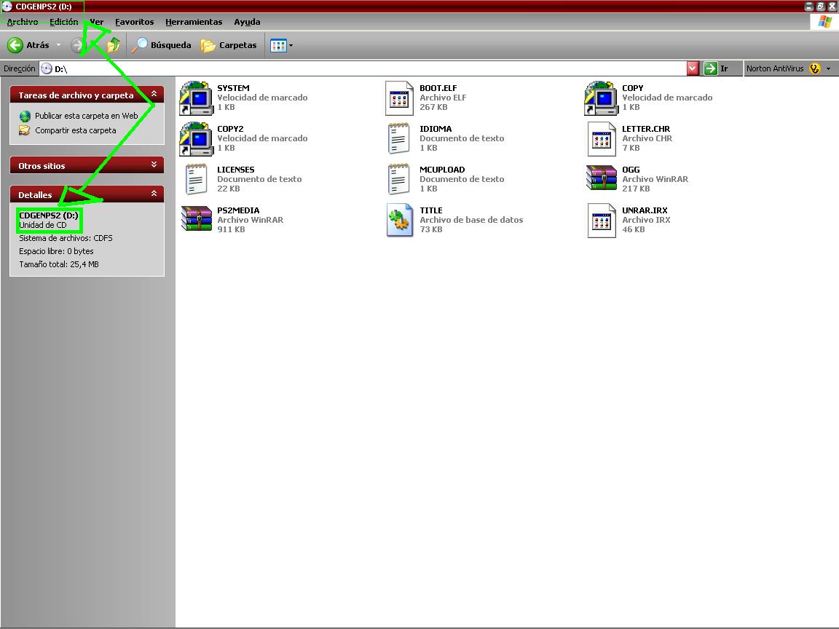Click the LETTER.CHR file name

(x=646, y=129)
